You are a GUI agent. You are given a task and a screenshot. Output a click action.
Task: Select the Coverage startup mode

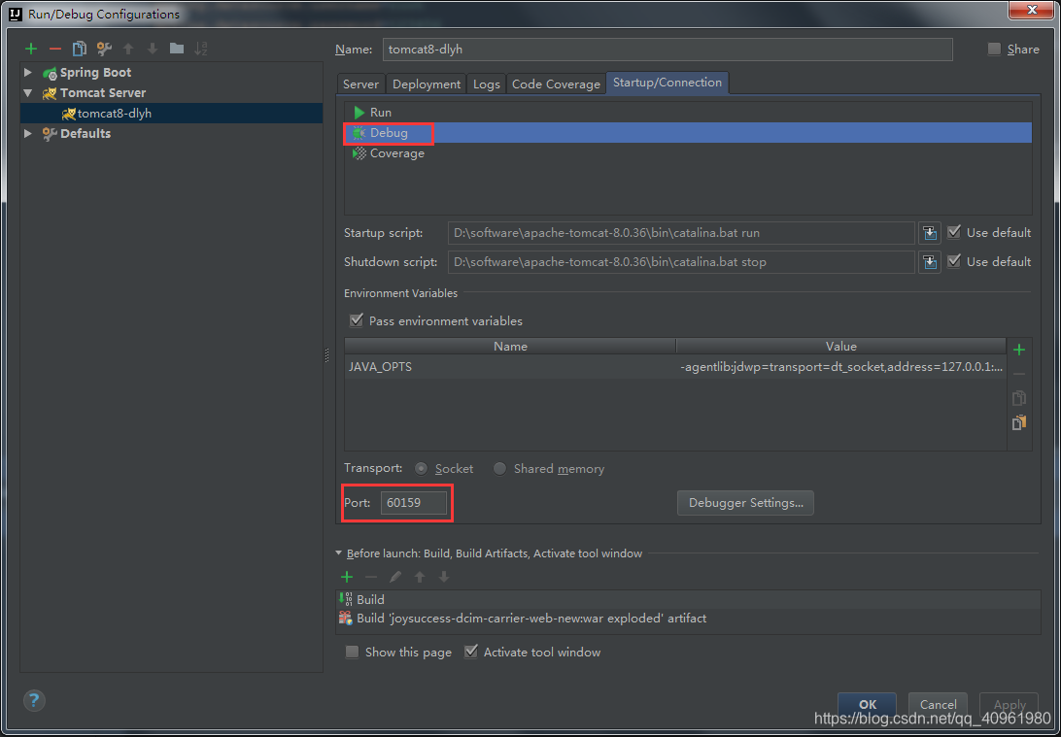click(688, 153)
